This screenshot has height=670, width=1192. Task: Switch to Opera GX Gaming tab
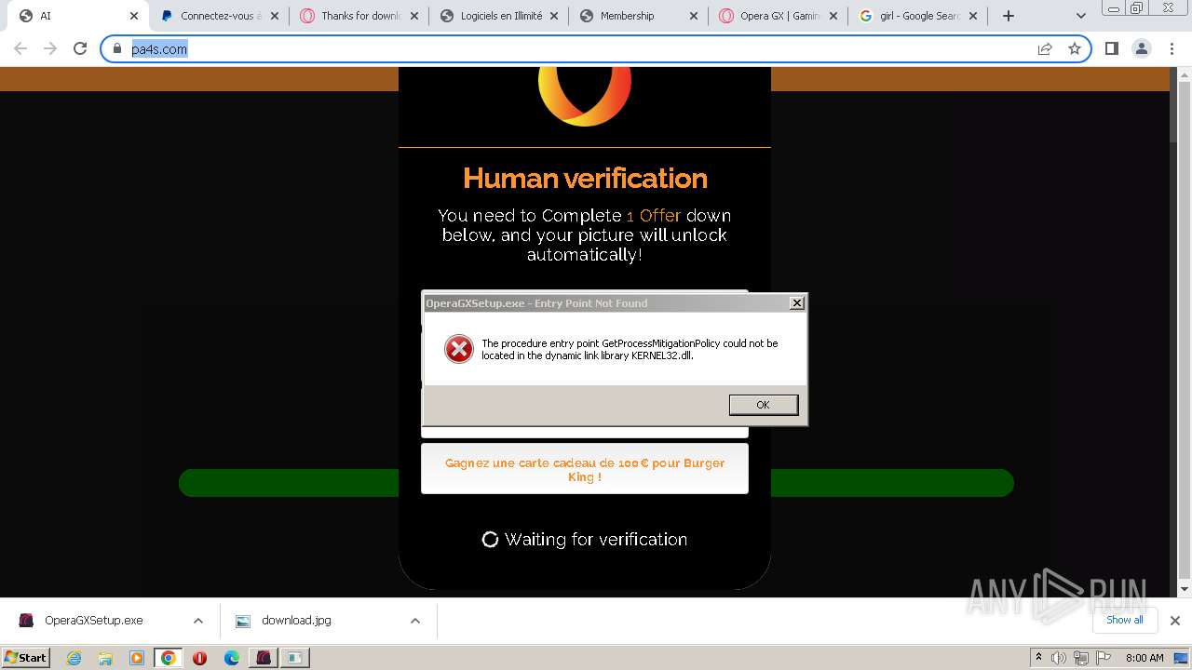pyautogui.click(x=778, y=16)
